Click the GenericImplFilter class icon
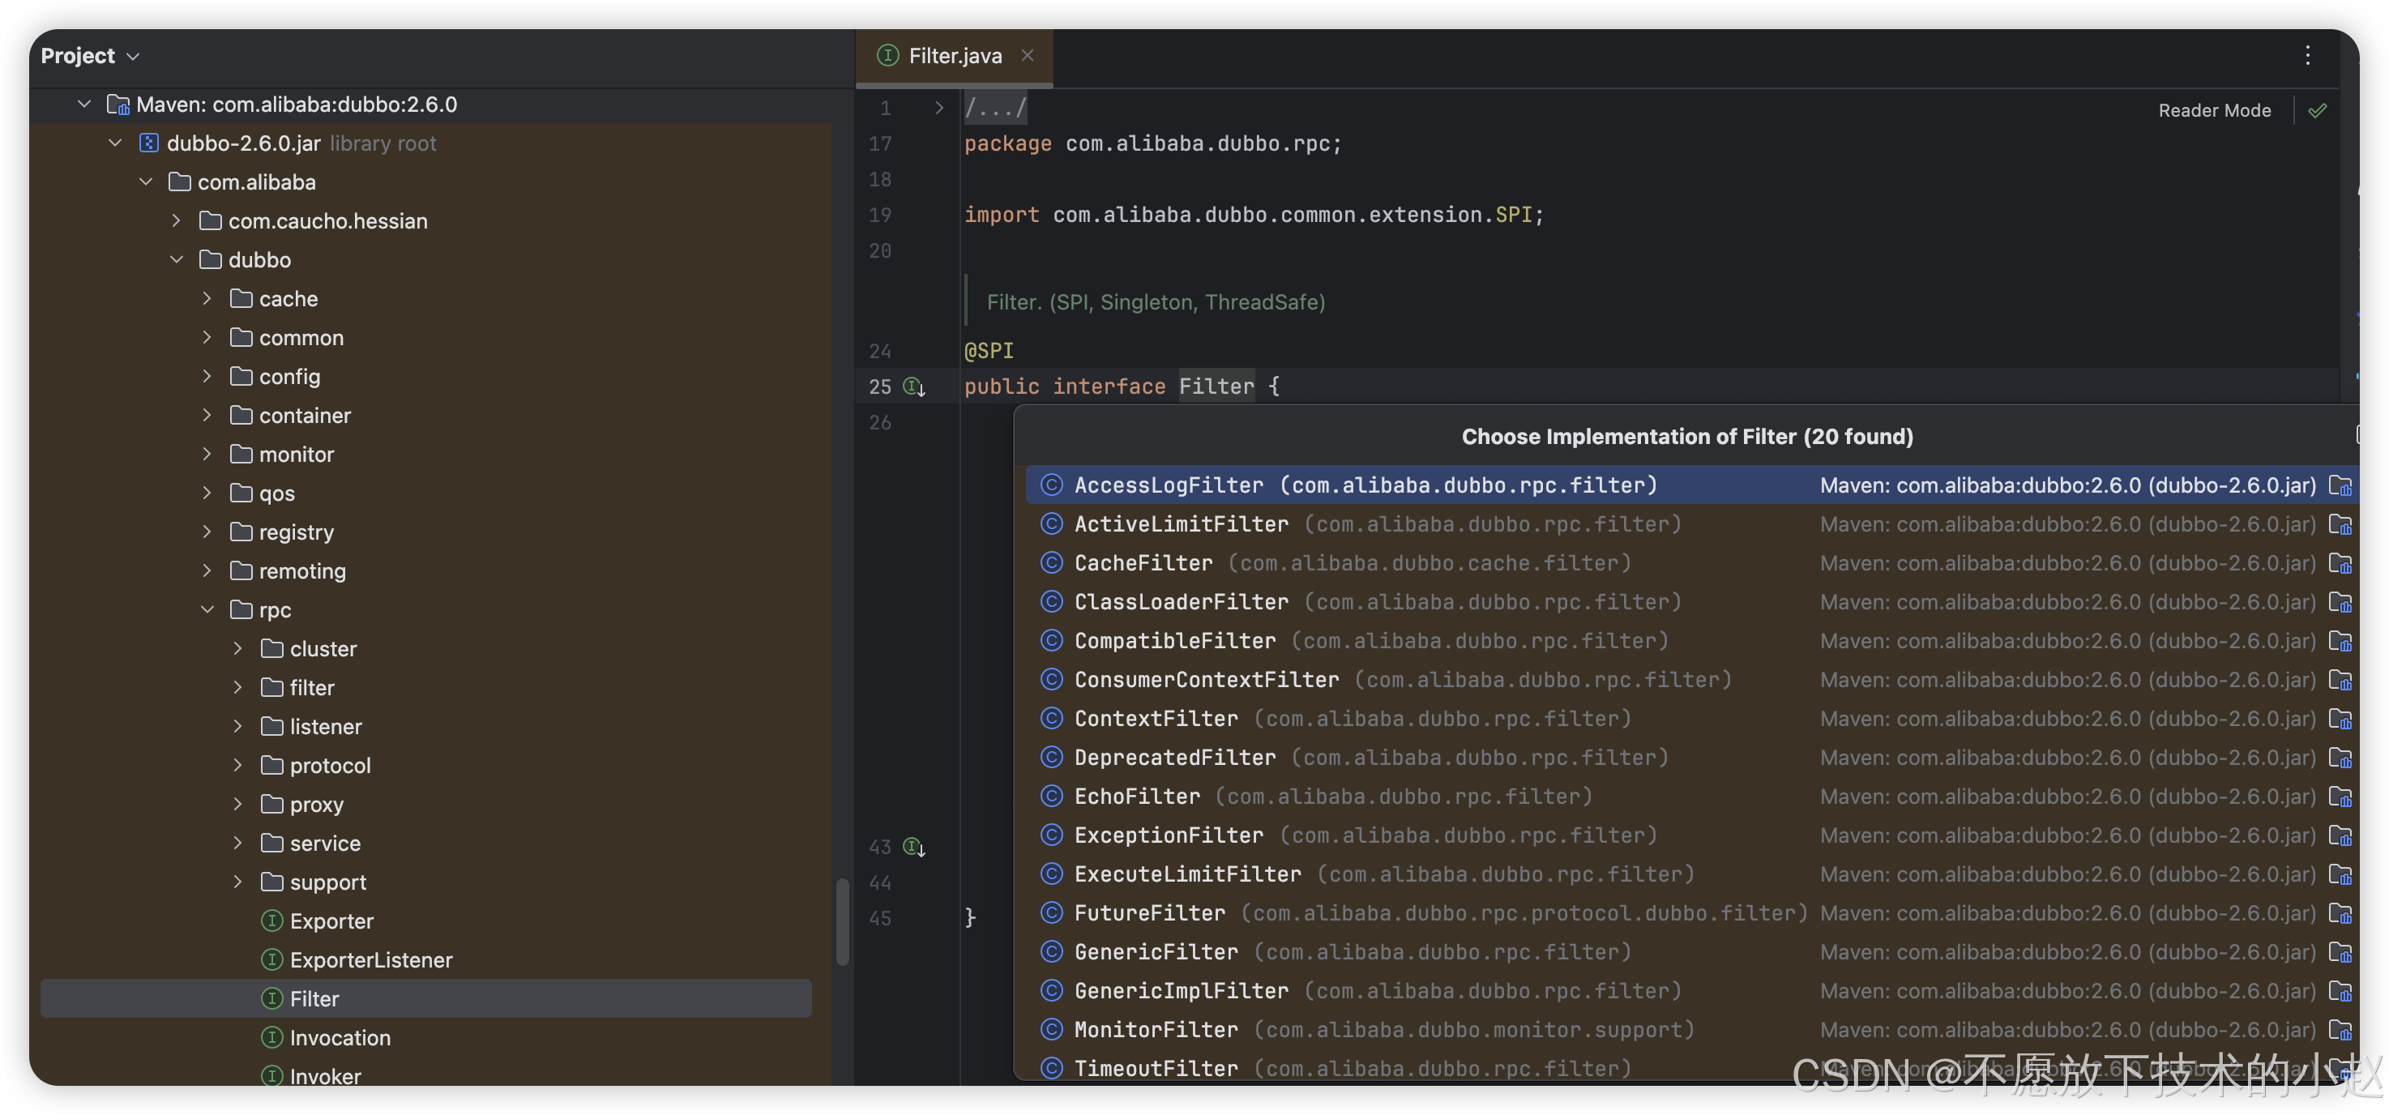 tap(1051, 991)
